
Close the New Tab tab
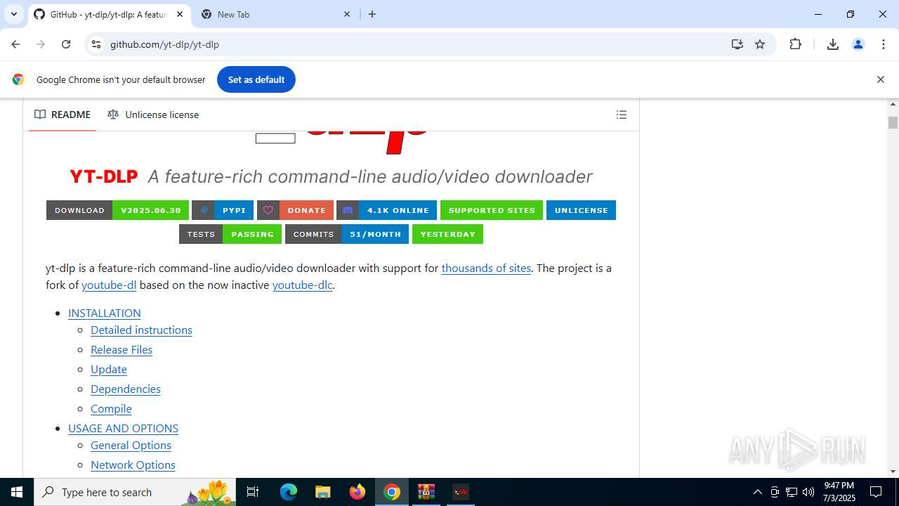(347, 14)
